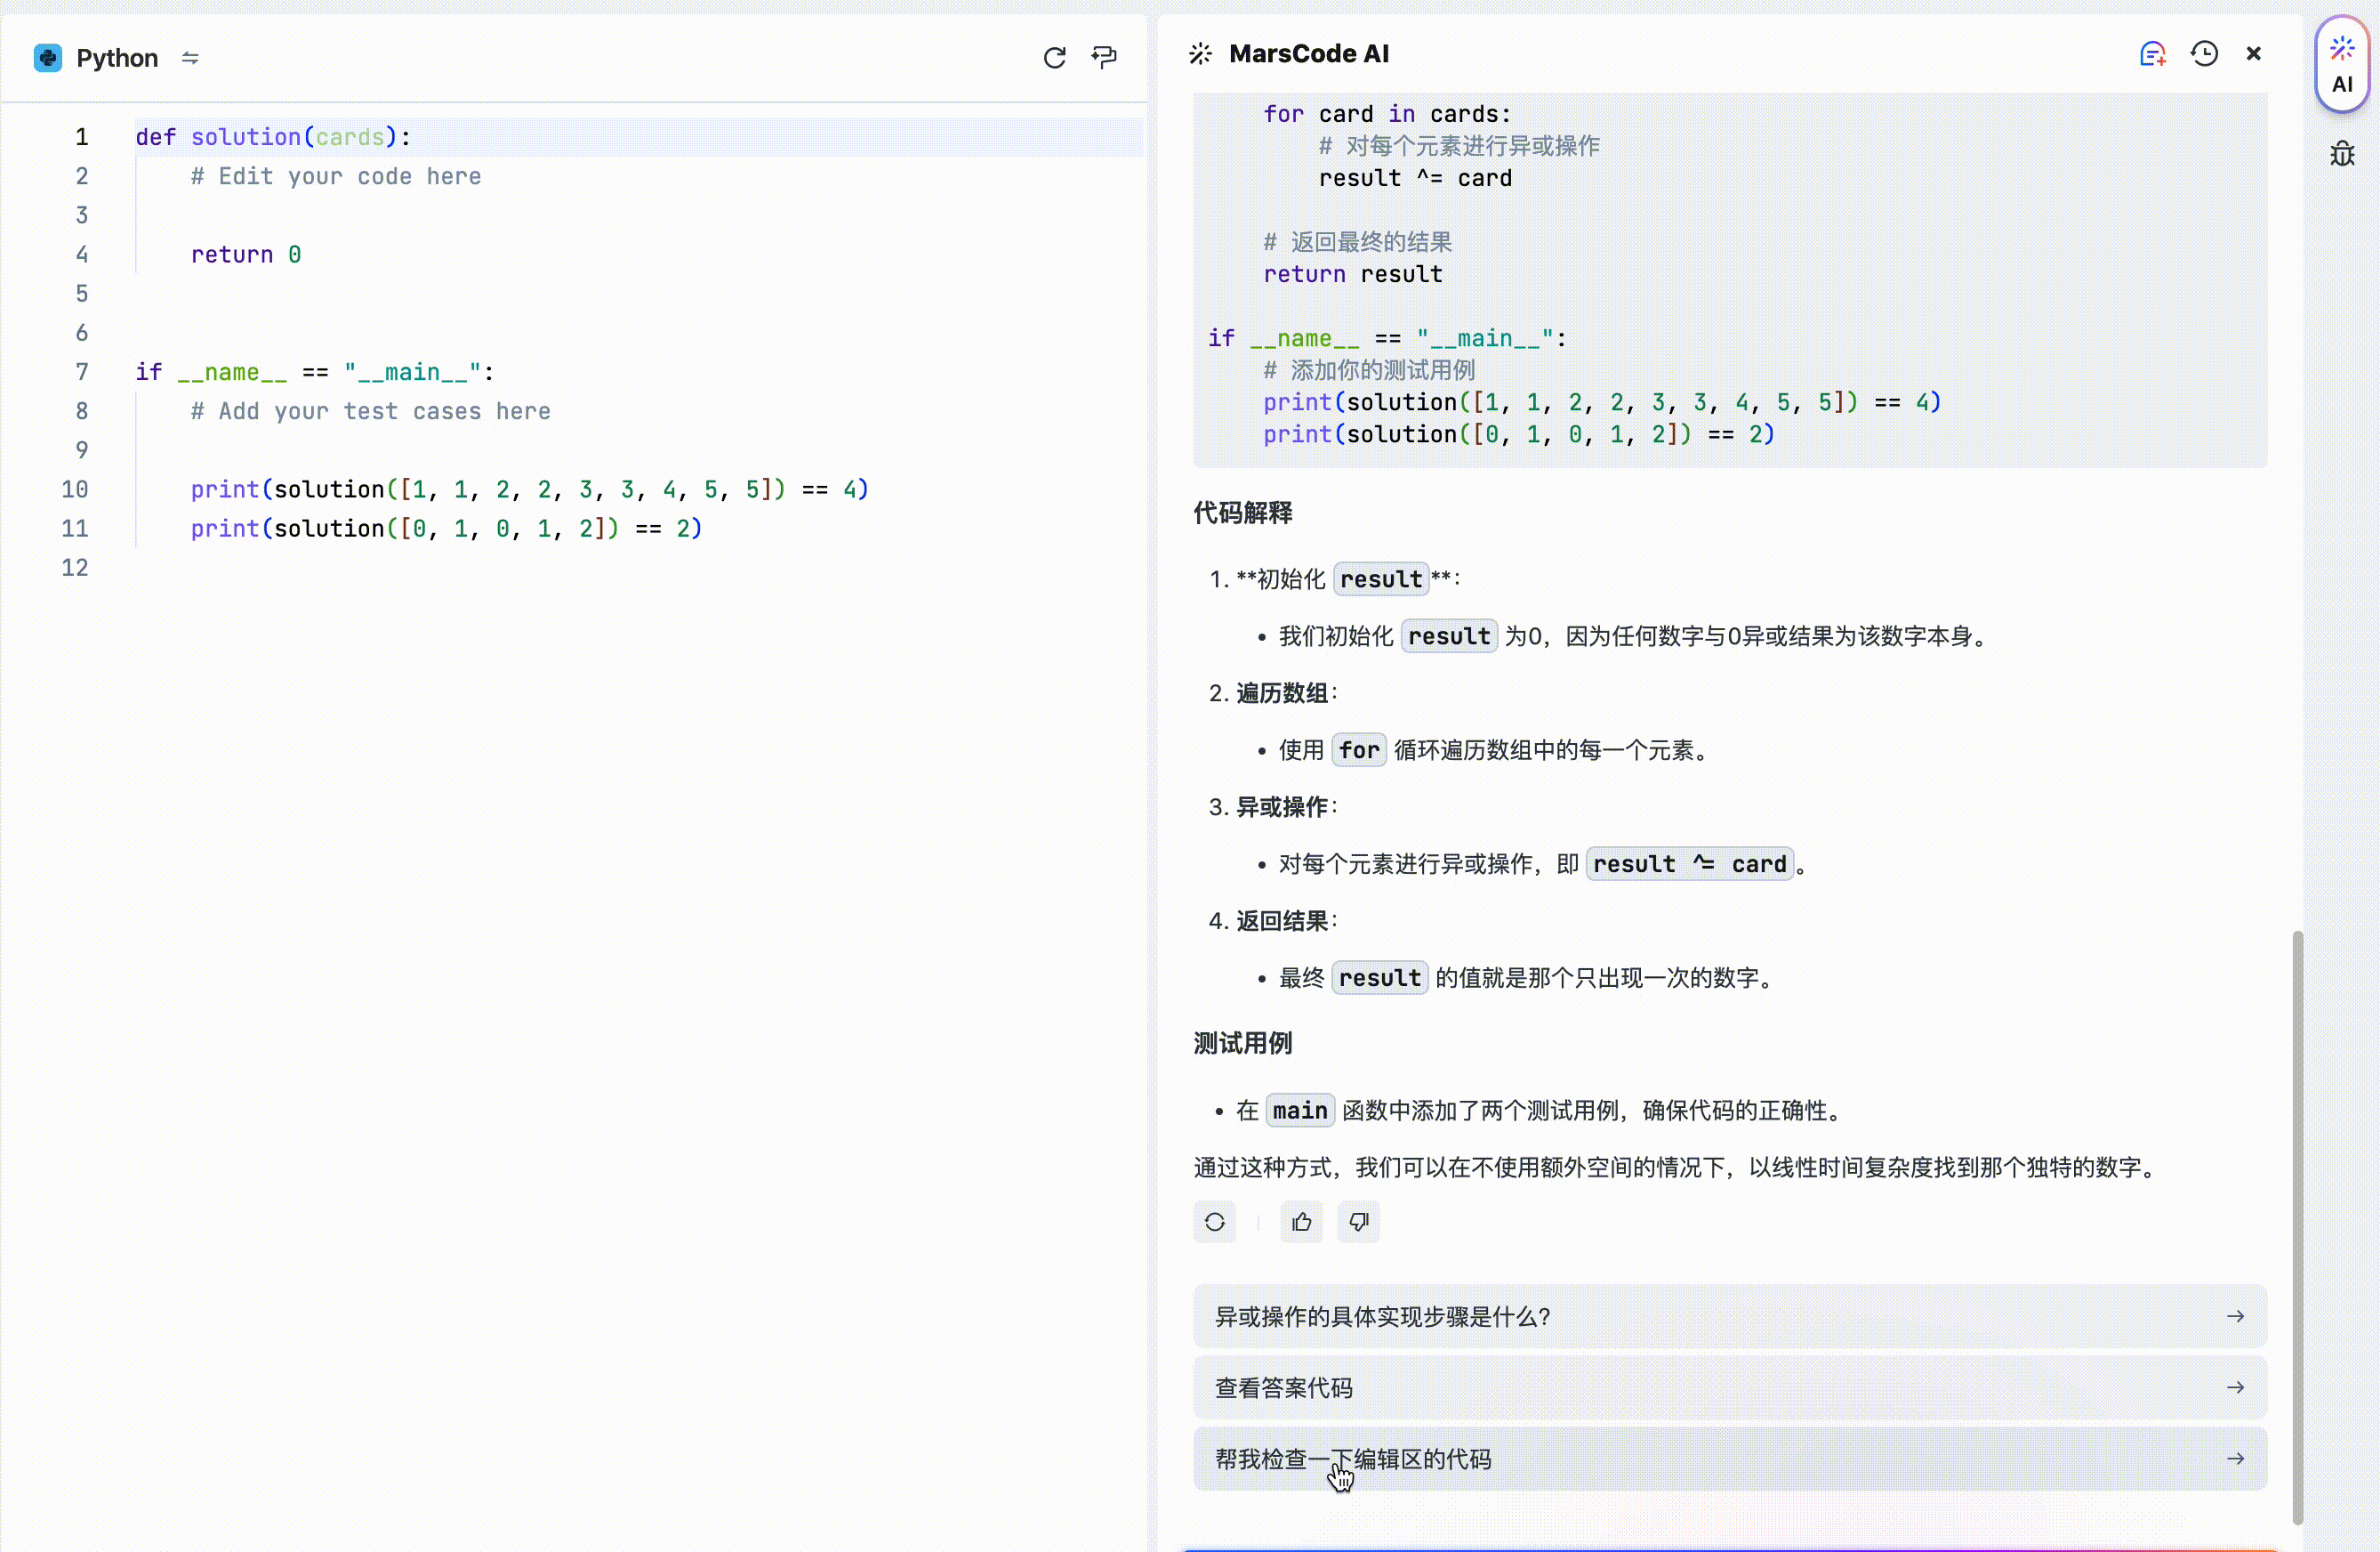Open MarsCode AI chat history

(x=2204, y=54)
